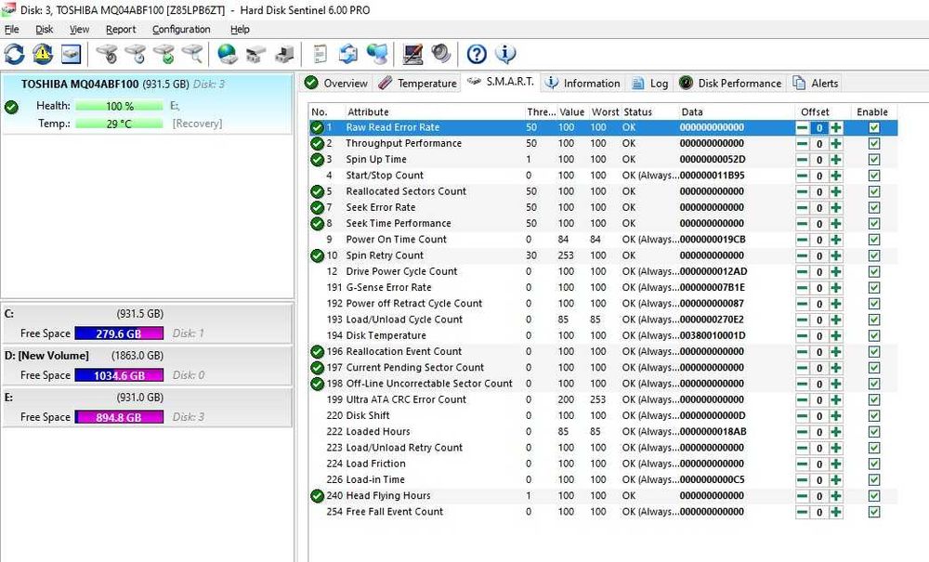Click the blue info bubble toolbar icon
The width and height of the screenshot is (929, 562).
[505, 54]
